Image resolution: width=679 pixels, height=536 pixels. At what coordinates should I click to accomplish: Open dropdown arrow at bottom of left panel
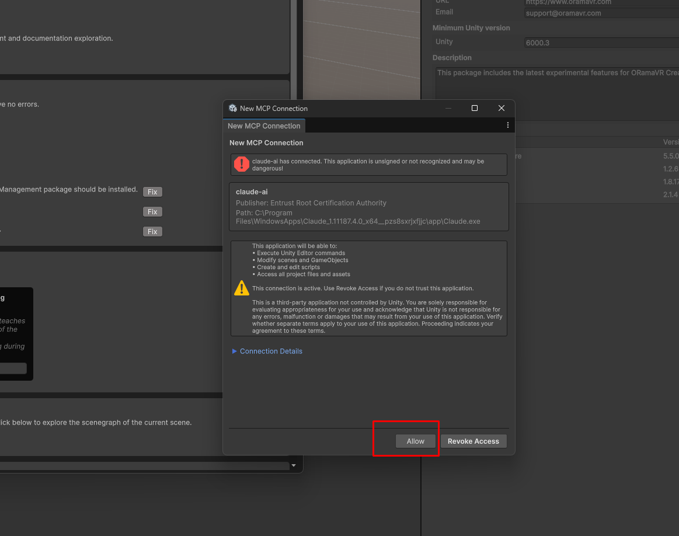click(x=294, y=465)
